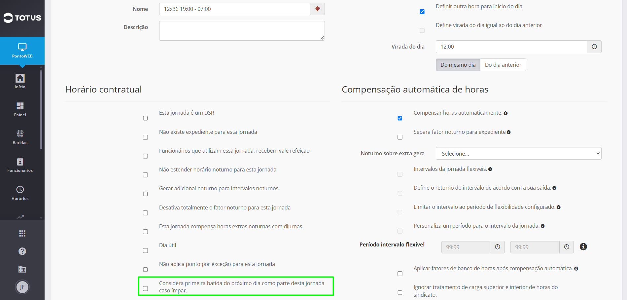627x300 pixels.
Task: Enable 'Dia útil' checkbox
Action: point(145,251)
